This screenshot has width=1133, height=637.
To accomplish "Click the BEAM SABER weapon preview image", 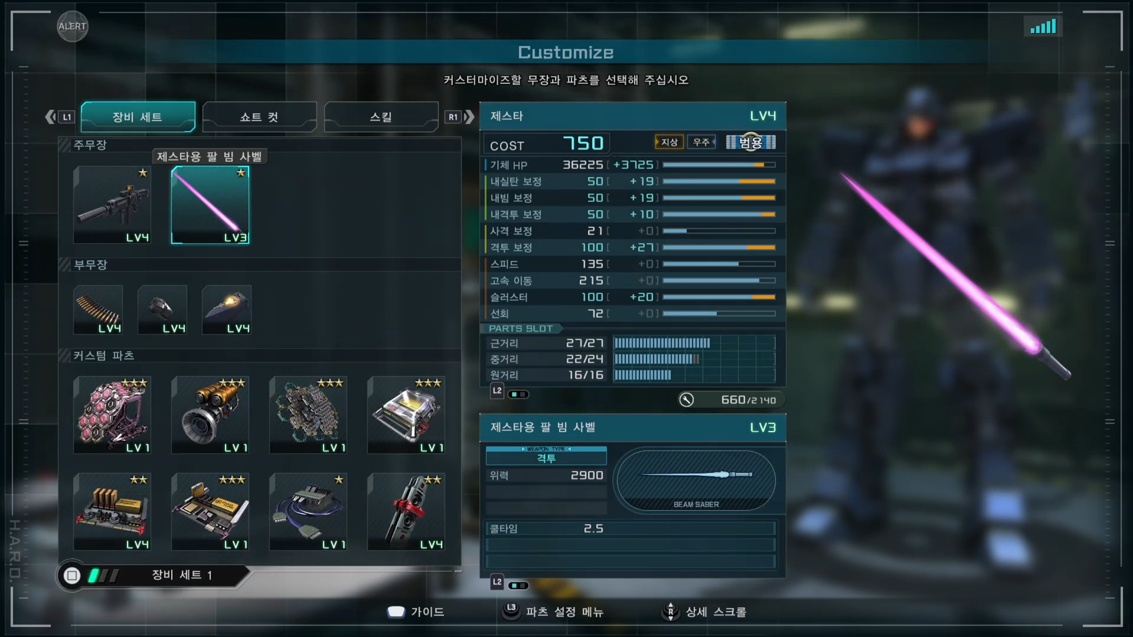I will tap(696, 479).
